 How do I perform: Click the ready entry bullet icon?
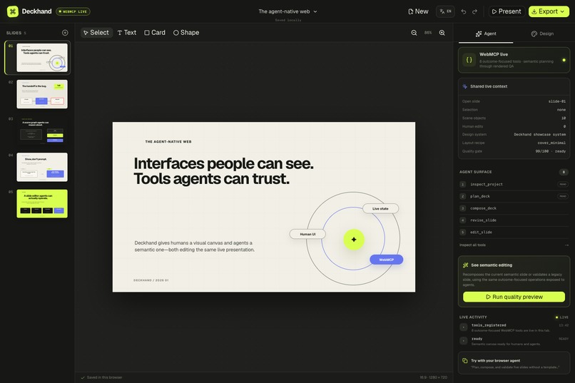(x=464, y=341)
